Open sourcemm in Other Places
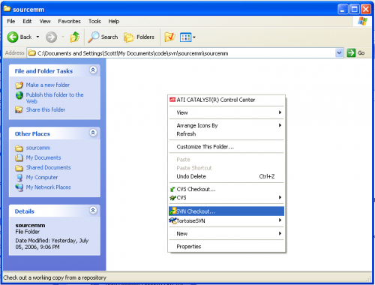 38,148
